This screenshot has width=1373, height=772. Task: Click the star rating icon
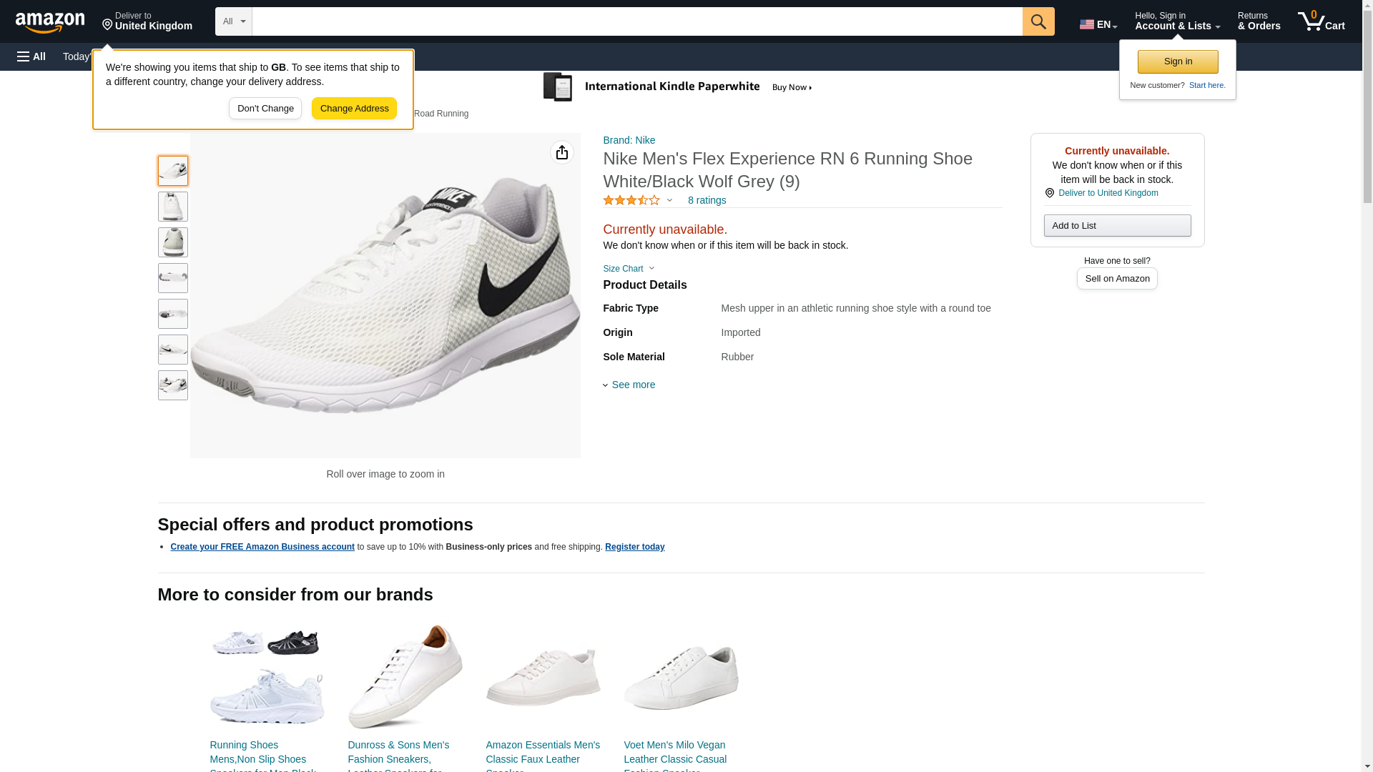631,201
